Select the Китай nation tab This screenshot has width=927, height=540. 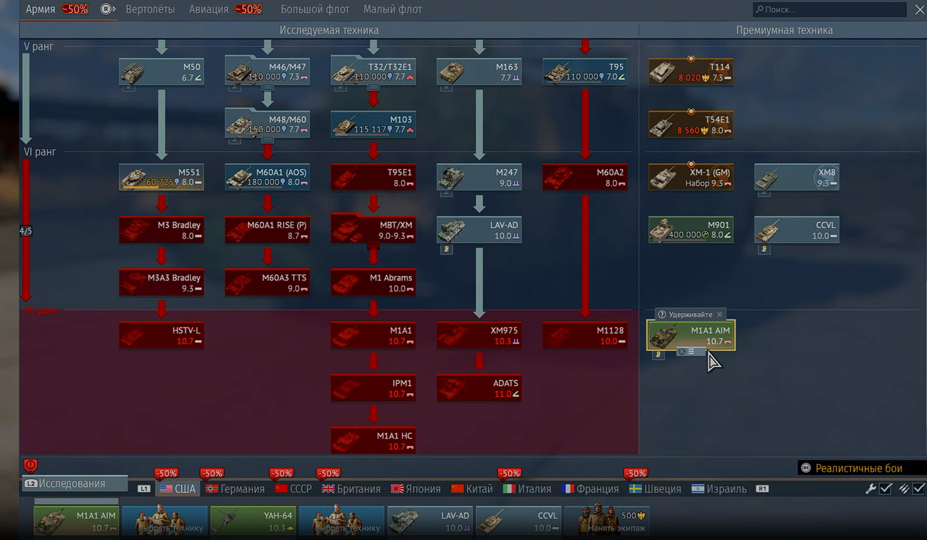tap(472, 489)
